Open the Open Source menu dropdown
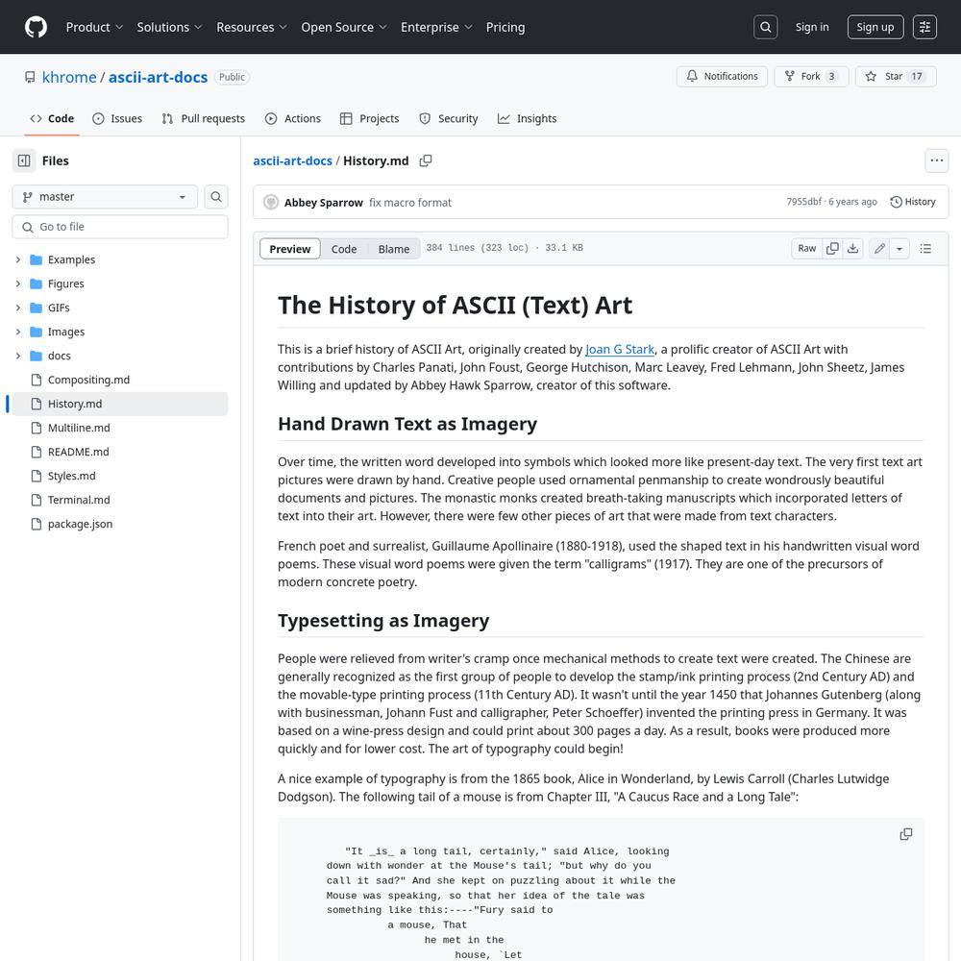 344,27
